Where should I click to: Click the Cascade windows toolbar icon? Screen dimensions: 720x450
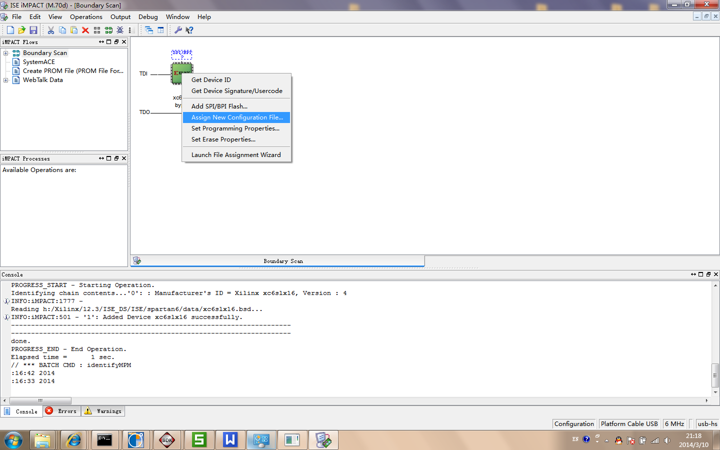pyautogui.click(x=149, y=30)
